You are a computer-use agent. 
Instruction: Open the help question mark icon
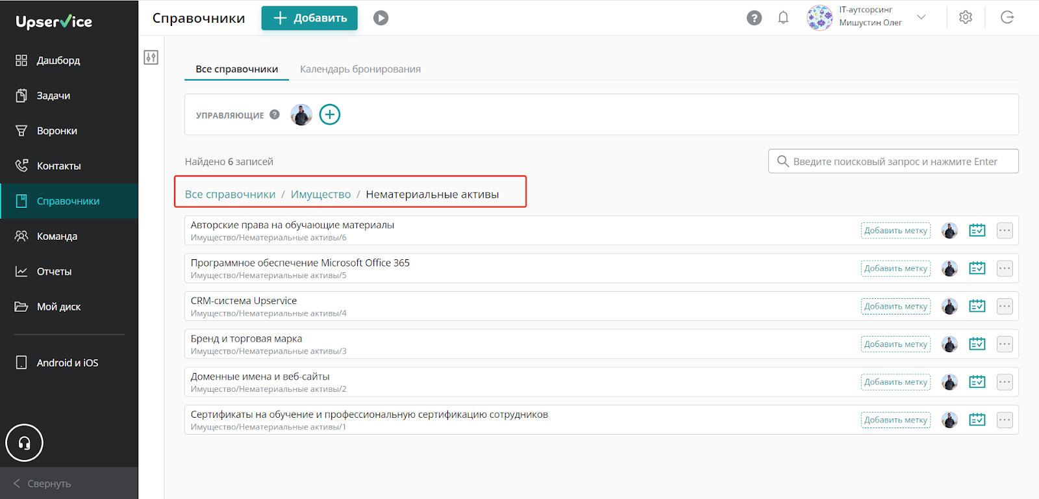tap(754, 18)
